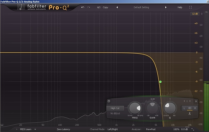
Task: Set band to Right channel only
Action: 195,108
